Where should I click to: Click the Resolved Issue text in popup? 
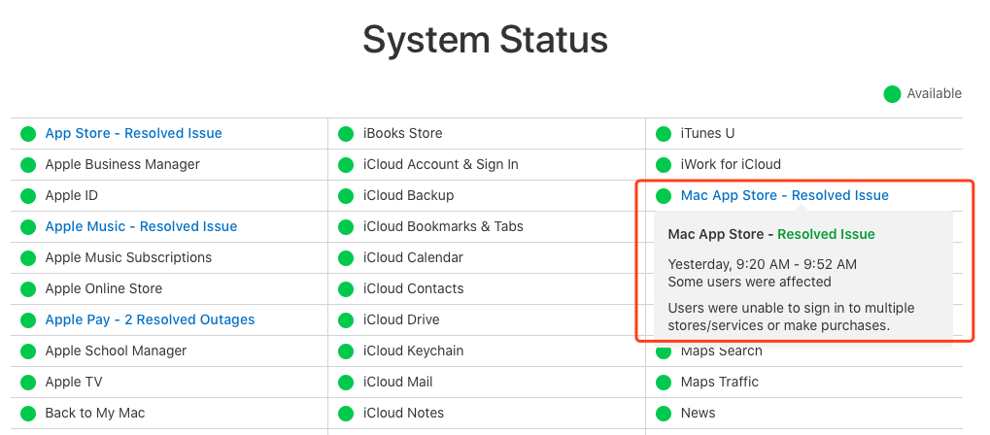[x=826, y=234]
